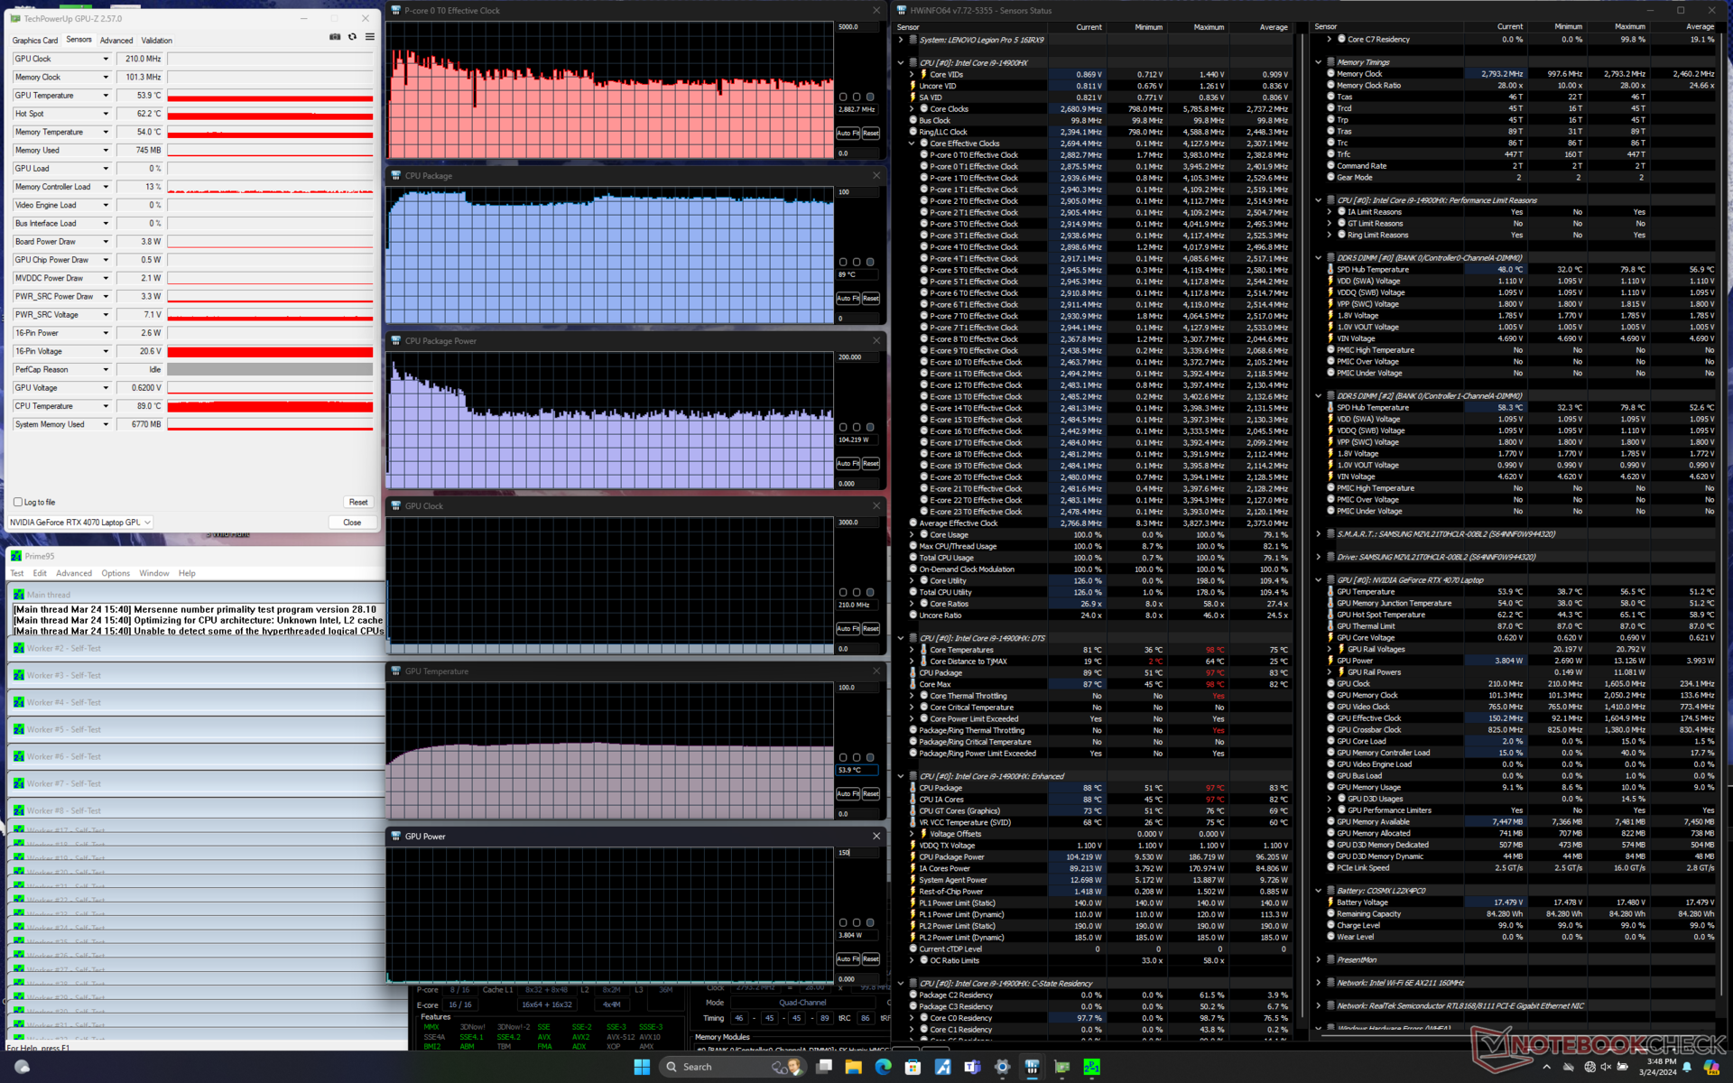Click the Close button in GPU-Z
The image size is (1733, 1083).
[352, 523]
